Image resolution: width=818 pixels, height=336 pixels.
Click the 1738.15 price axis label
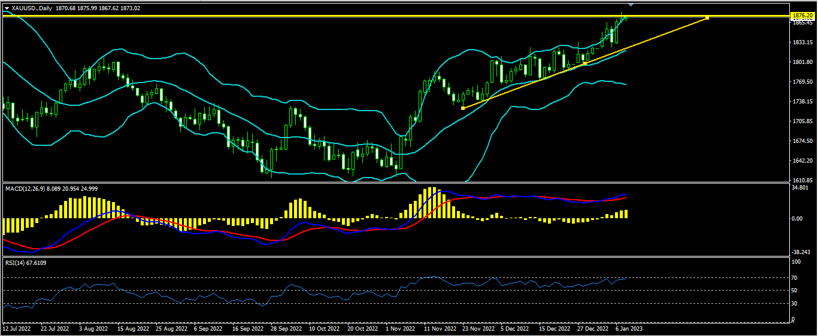[801, 102]
